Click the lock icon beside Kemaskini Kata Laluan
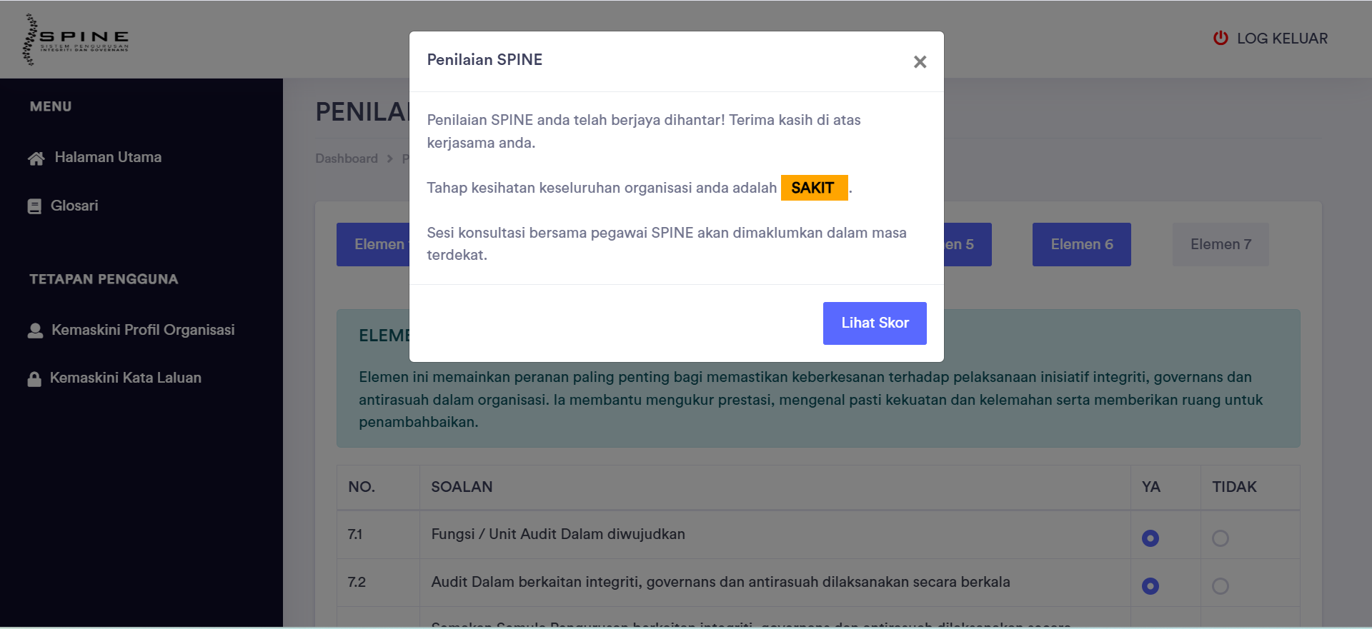 (34, 378)
